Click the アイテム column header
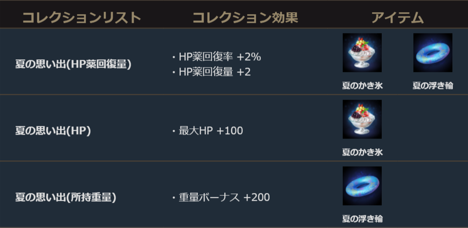468x228 pixels. [x=397, y=18]
